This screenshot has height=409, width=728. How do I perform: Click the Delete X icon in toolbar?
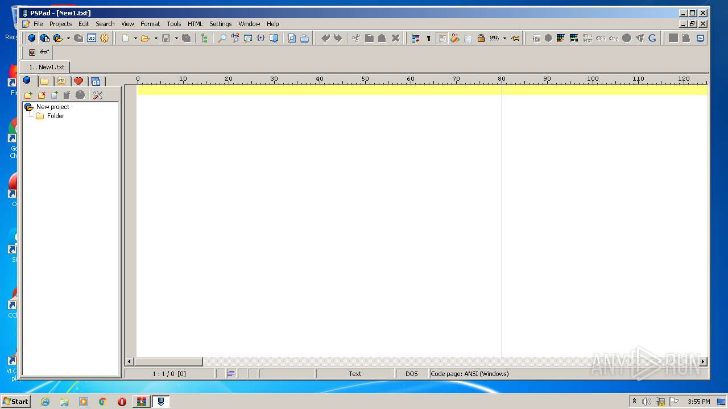pyautogui.click(x=395, y=38)
